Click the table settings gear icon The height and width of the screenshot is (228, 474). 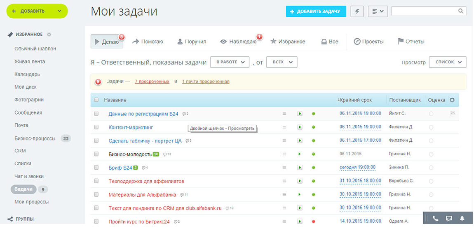[x=452, y=100]
